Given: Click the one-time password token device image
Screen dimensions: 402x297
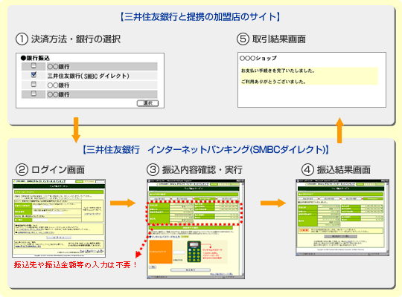Looking at the screenshot, I should coord(194,252).
